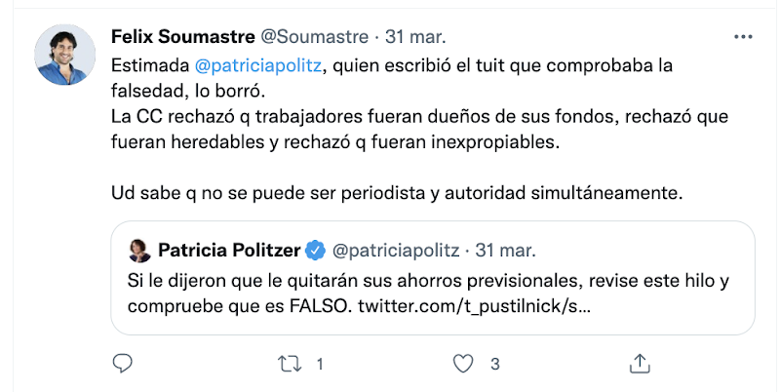Click the @Soumastre handle

click(314, 37)
